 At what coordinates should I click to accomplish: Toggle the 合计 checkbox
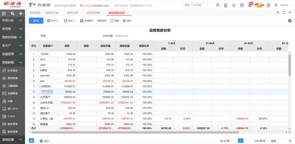click(42, 141)
